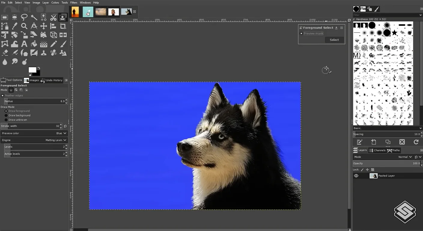
Task: Choose the Paintbrush tool
Action: pyautogui.click(x=63, y=44)
